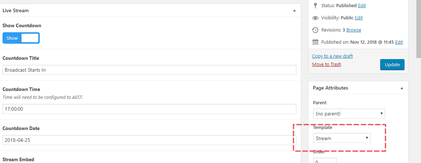Toggle the Show Countdown switch
The width and height of the screenshot is (421, 163).
tap(21, 38)
